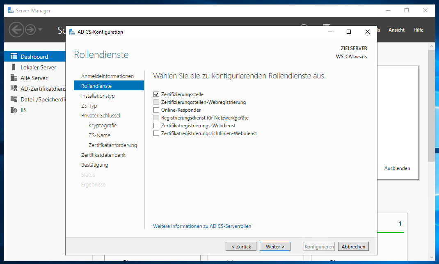Image resolution: width=439 pixels, height=264 pixels.
Task: Click Ausblenden in Server-Manager window
Action: coord(397,168)
